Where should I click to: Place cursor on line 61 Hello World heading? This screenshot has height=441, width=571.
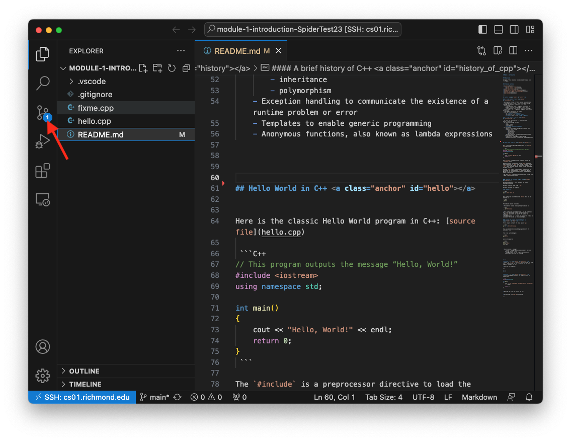[355, 188]
